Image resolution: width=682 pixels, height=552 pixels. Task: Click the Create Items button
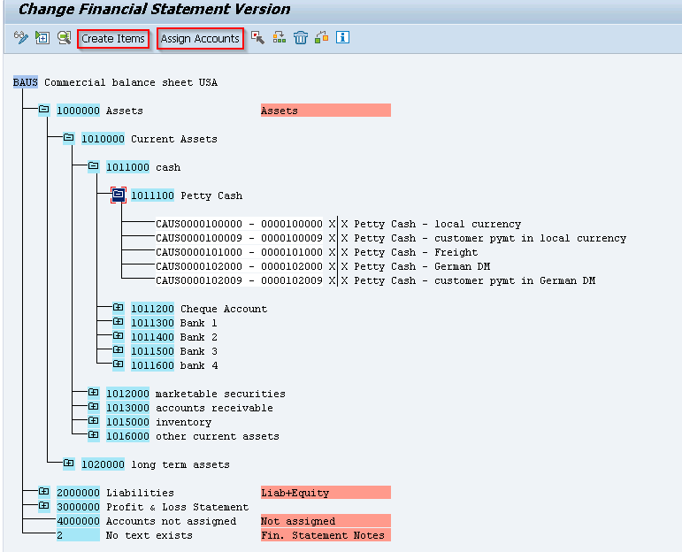pos(113,39)
